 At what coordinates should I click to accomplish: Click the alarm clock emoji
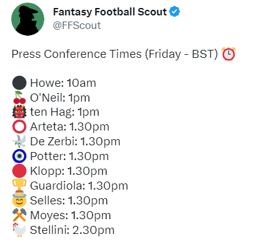coord(229,54)
